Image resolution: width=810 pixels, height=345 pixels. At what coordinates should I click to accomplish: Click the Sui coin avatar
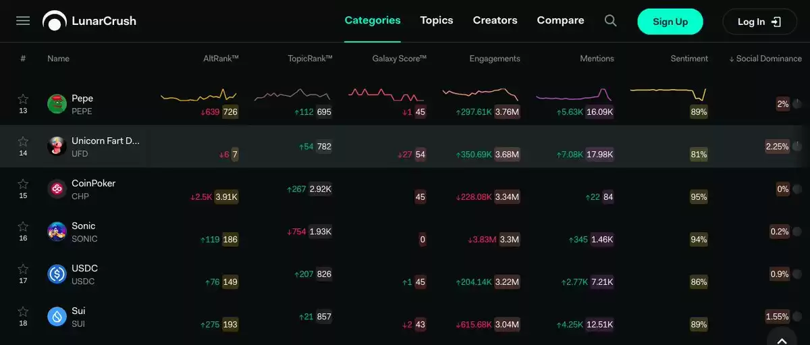pos(57,317)
